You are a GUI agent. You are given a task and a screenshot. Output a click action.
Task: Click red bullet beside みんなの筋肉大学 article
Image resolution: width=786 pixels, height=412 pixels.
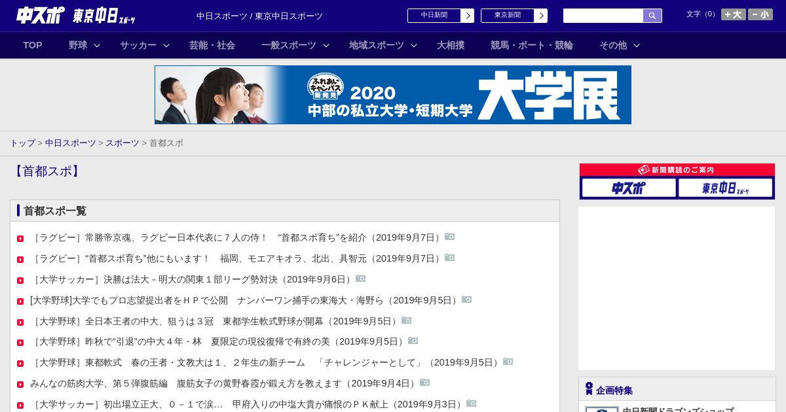point(20,385)
